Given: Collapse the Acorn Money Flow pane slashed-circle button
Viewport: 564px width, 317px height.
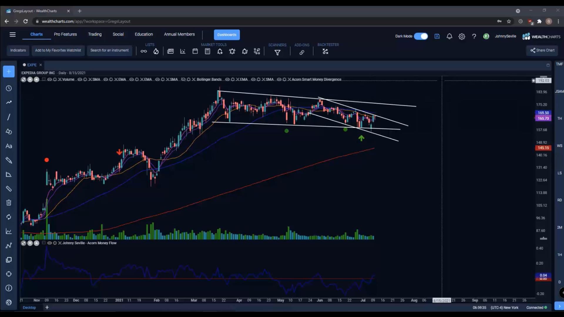Looking at the screenshot, I should (x=23, y=243).
